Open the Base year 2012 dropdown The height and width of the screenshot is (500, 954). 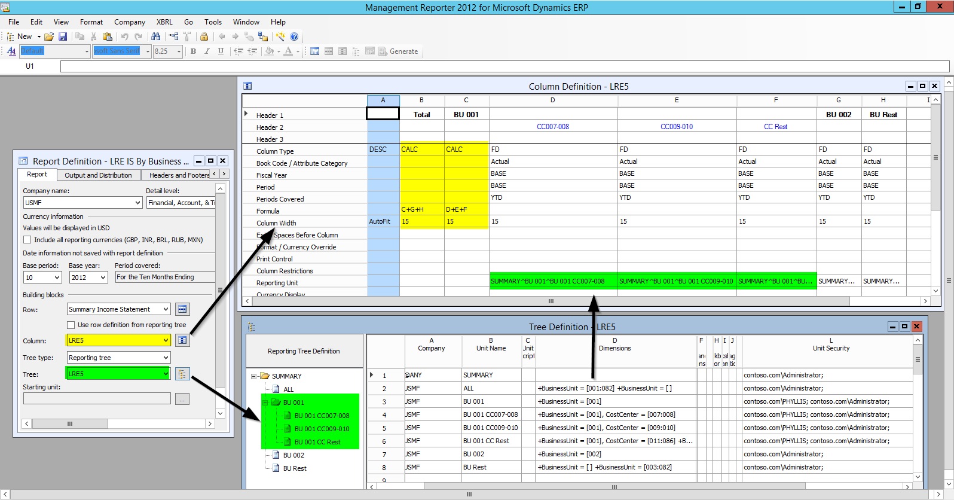[103, 278]
